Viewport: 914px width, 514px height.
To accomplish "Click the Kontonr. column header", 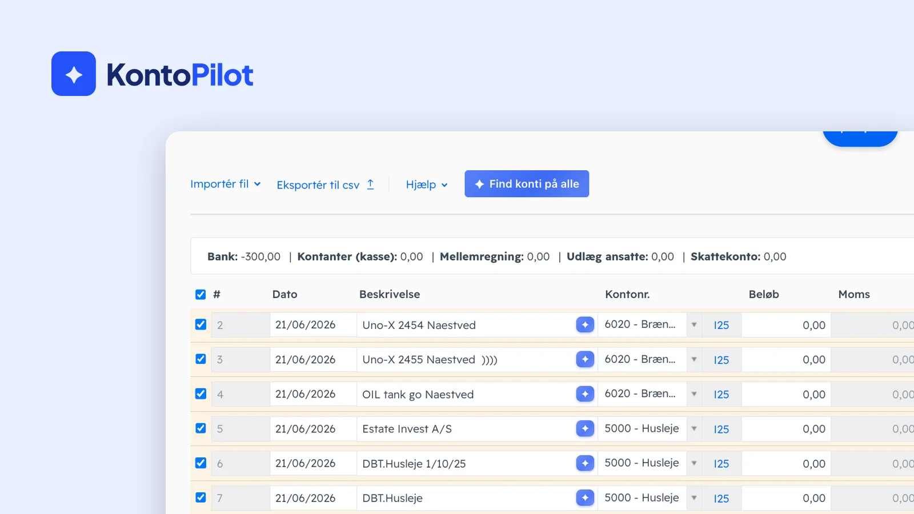I will pos(627,294).
